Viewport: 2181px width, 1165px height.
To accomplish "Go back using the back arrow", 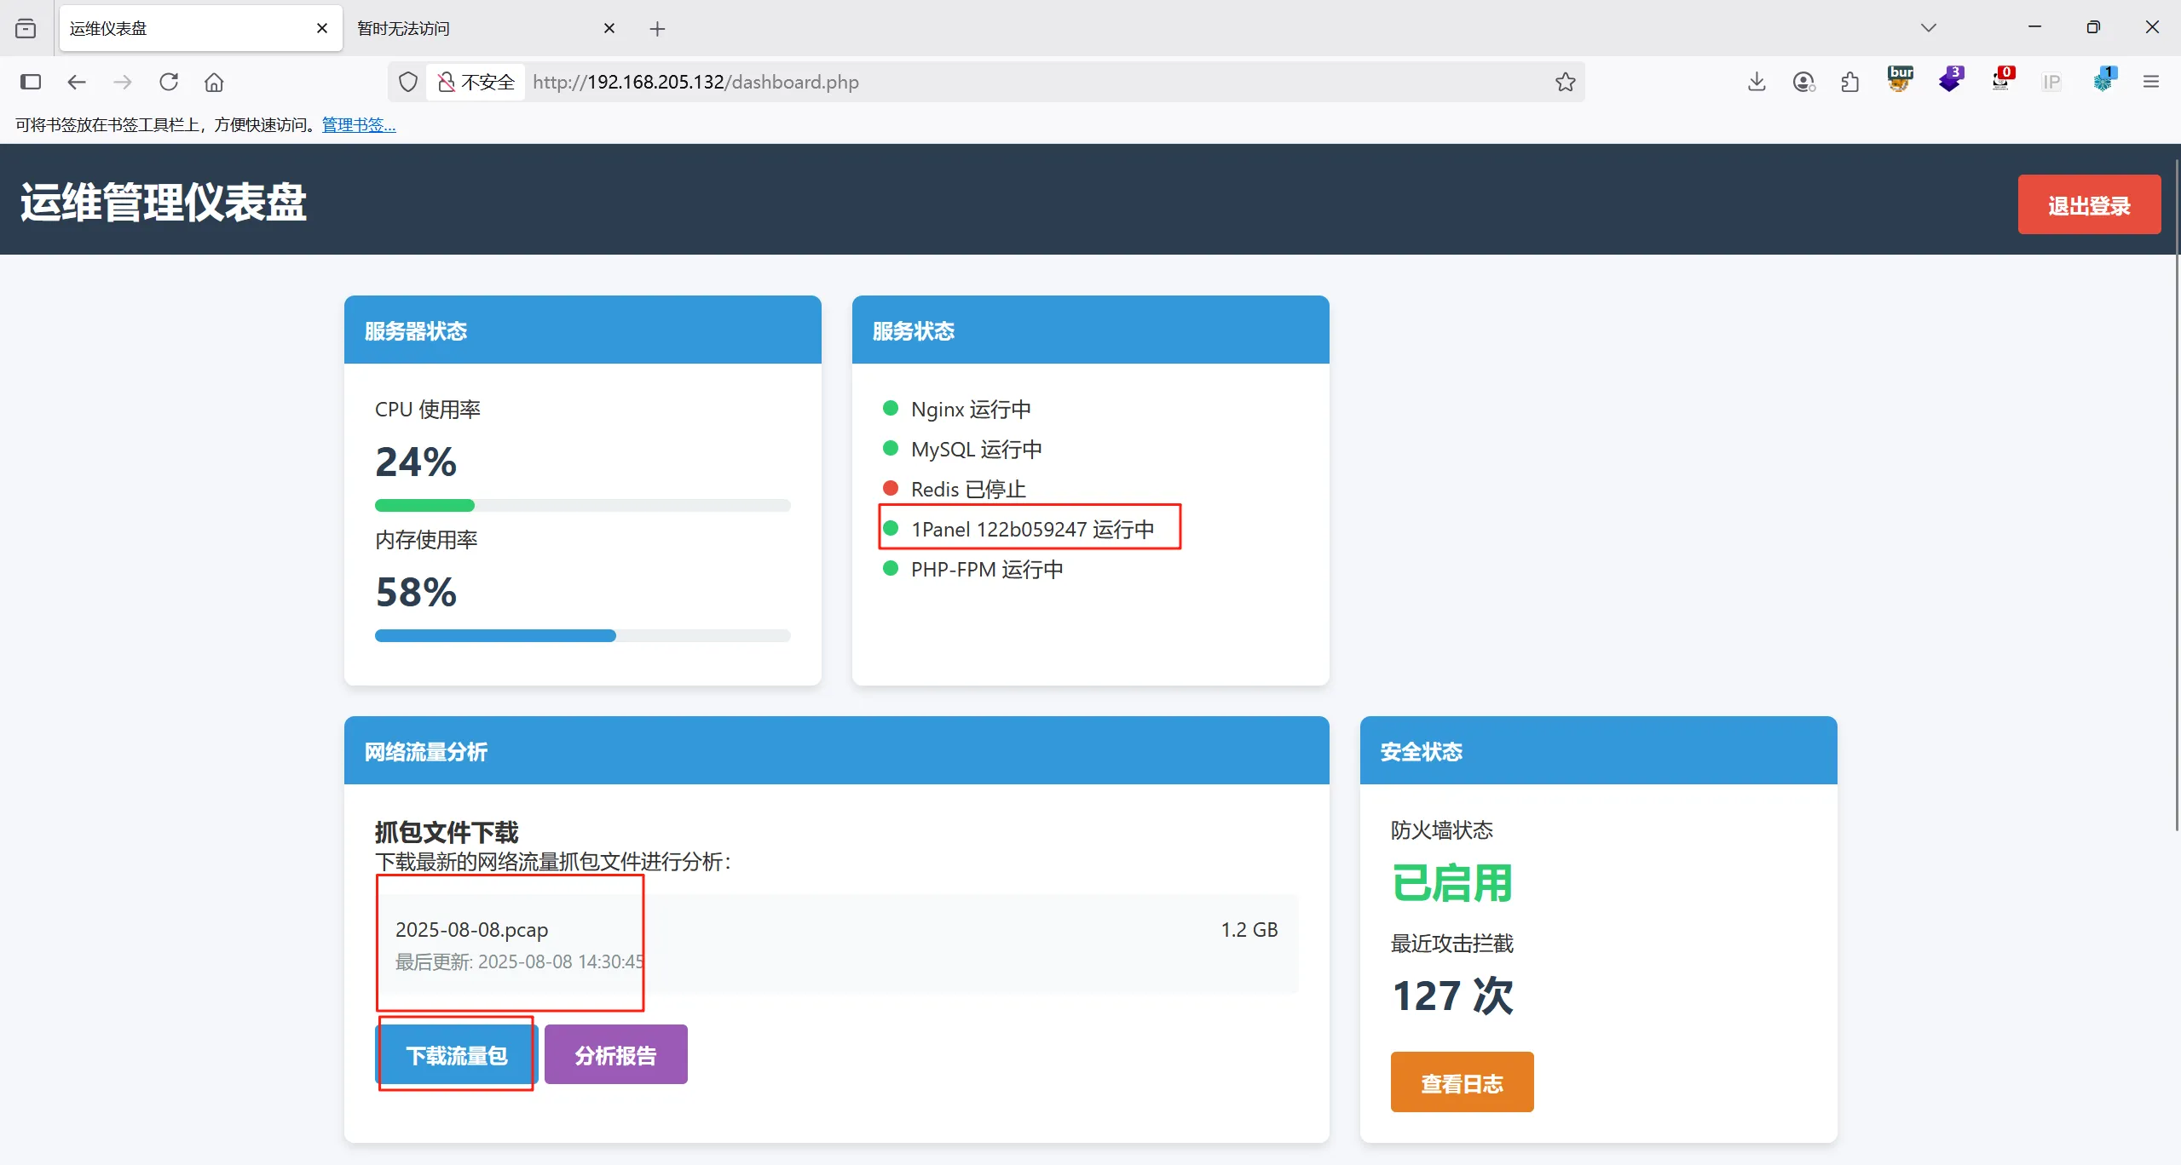I will [77, 82].
